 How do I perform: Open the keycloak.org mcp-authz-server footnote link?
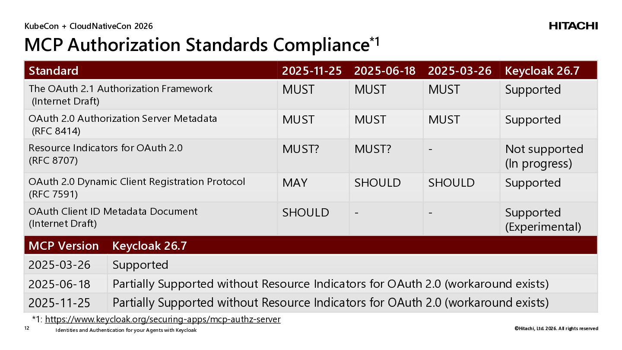click(x=163, y=320)
